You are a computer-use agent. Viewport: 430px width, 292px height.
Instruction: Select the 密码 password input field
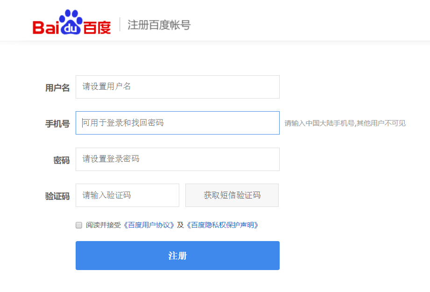tap(177, 159)
